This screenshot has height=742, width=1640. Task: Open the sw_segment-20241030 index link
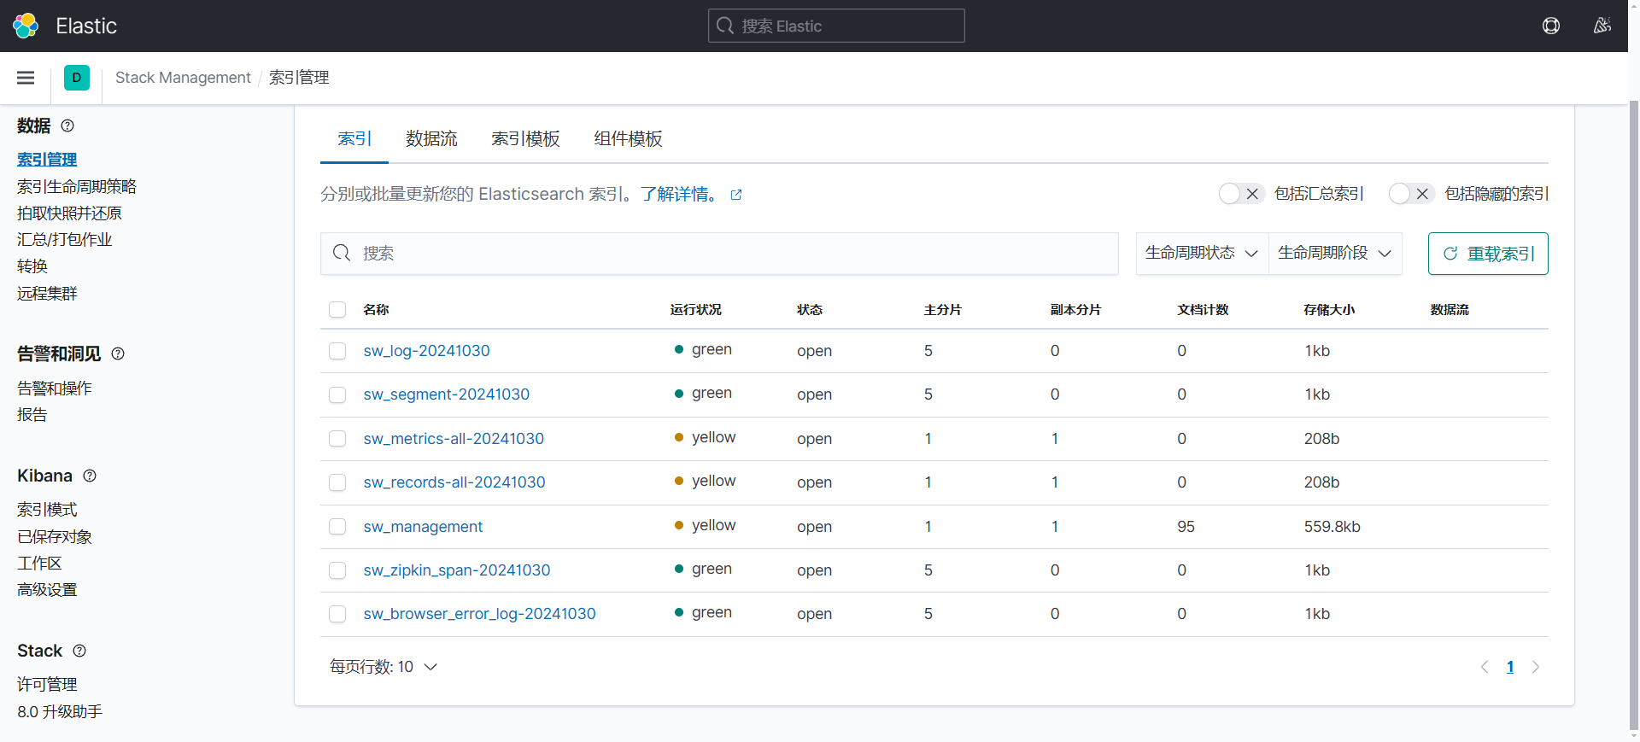(x=446, y=394)
